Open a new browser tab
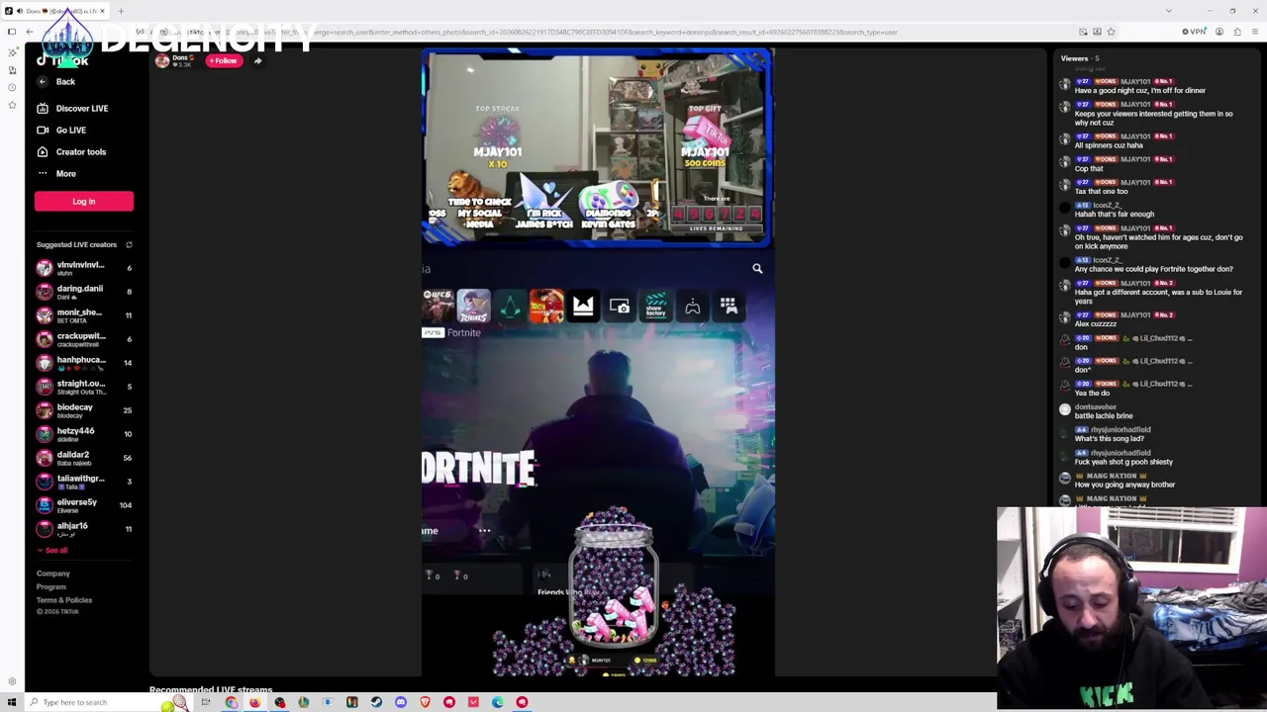Screen dimensions: 1267x712 point(121,11)
